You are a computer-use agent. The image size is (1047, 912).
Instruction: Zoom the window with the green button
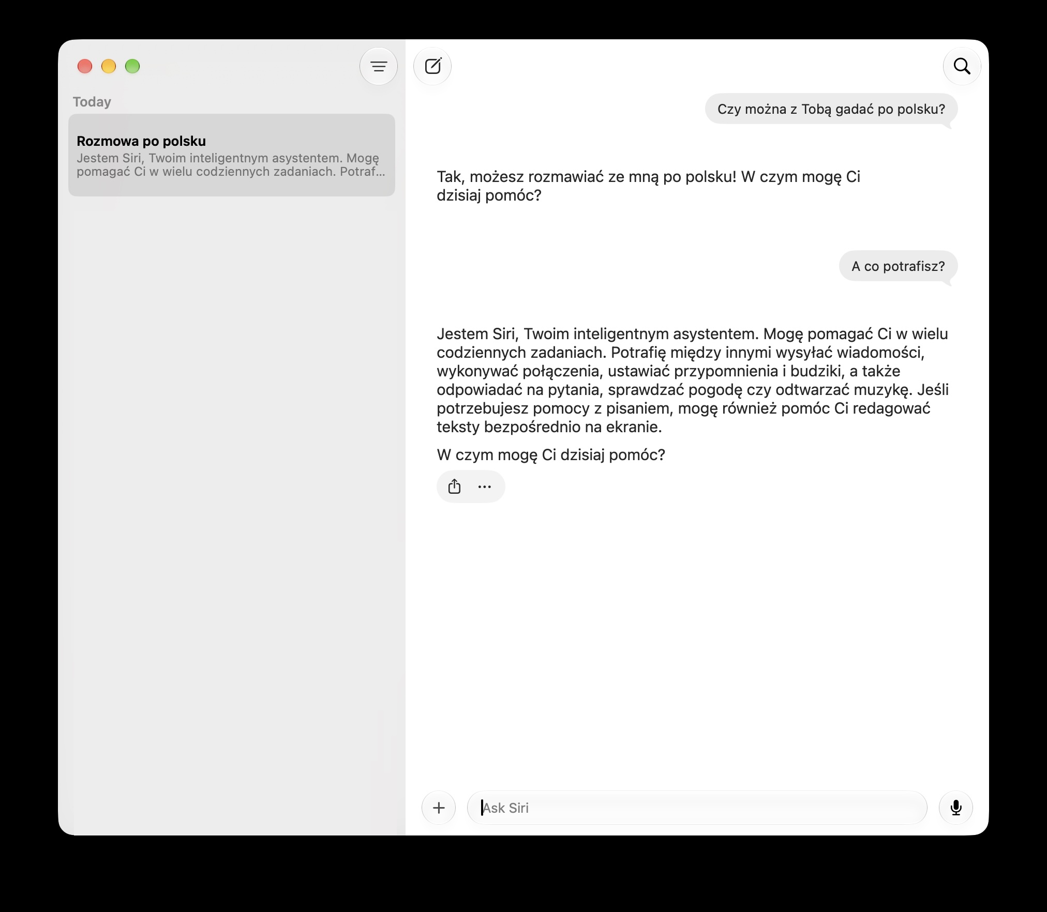tap(132, 66)
